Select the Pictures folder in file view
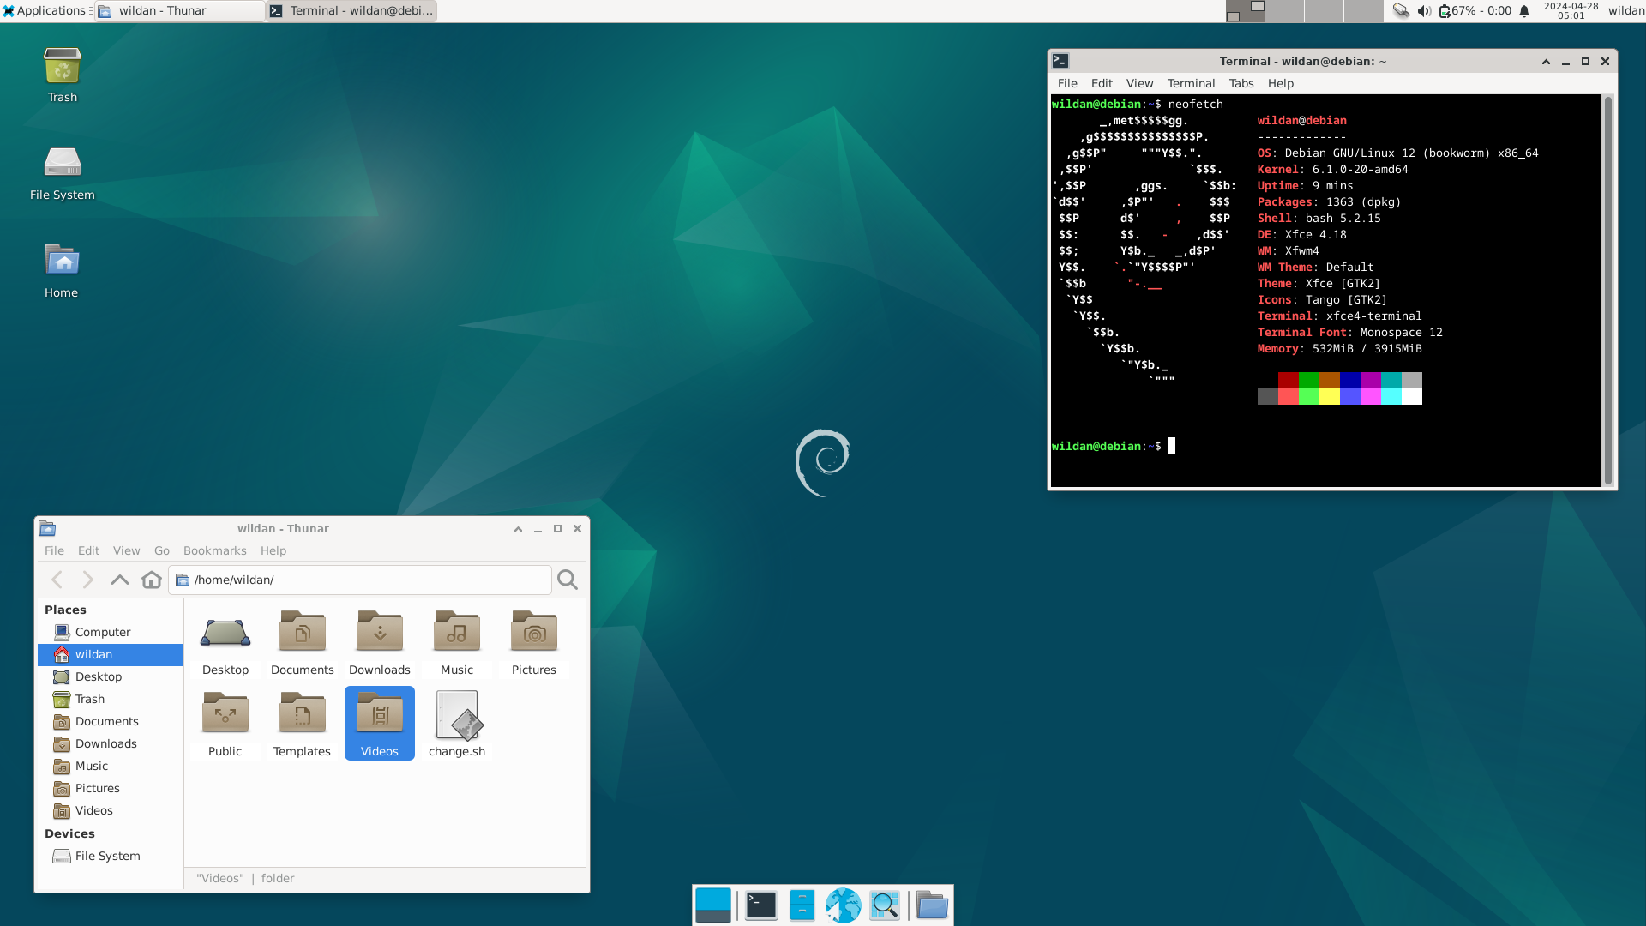This screenshot has height=926, width=1646. (x=534, y=642)
